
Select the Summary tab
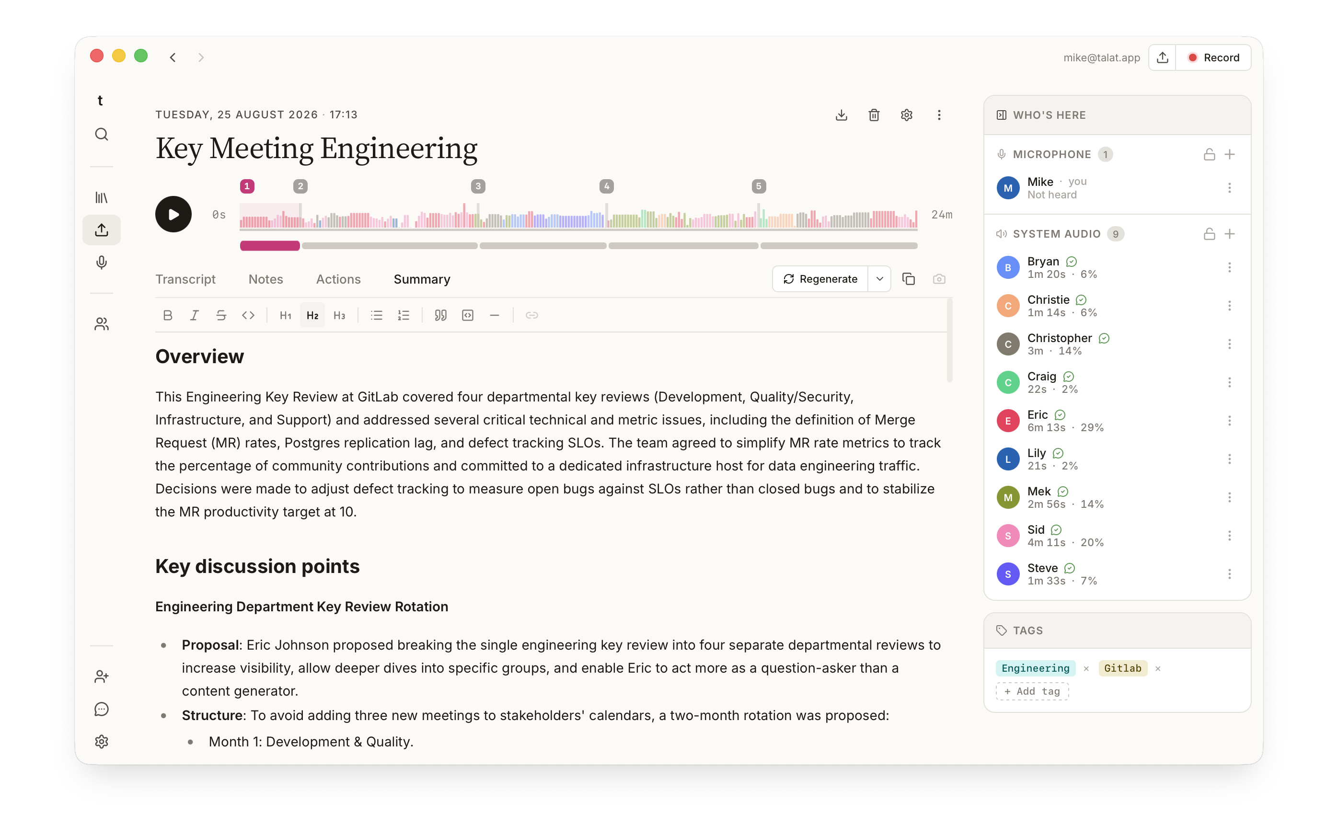pyautogui.click(x=422, y=279)
